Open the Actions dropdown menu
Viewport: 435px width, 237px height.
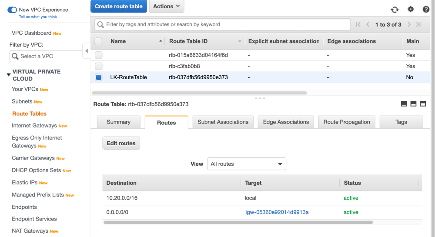[x=167, y=7]
